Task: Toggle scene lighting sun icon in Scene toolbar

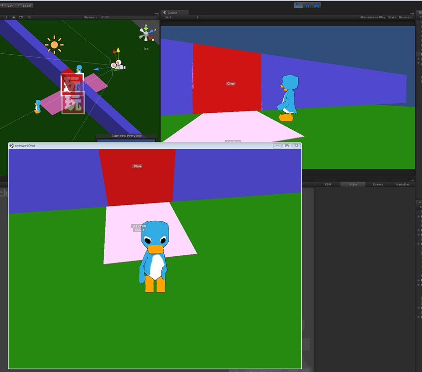Action: point(14,17)
